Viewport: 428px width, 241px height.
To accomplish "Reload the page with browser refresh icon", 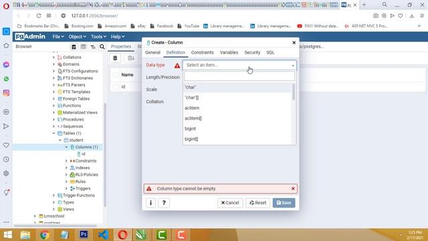I will [x=39, y=16].
